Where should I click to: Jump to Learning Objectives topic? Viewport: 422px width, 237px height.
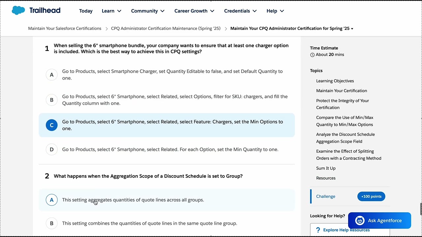[335, 81]
